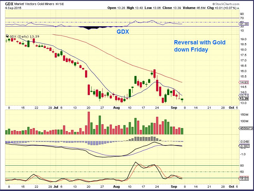Click the 18.0 price axis label
This screenshot has height=191, width=254.
click(243, 50)
